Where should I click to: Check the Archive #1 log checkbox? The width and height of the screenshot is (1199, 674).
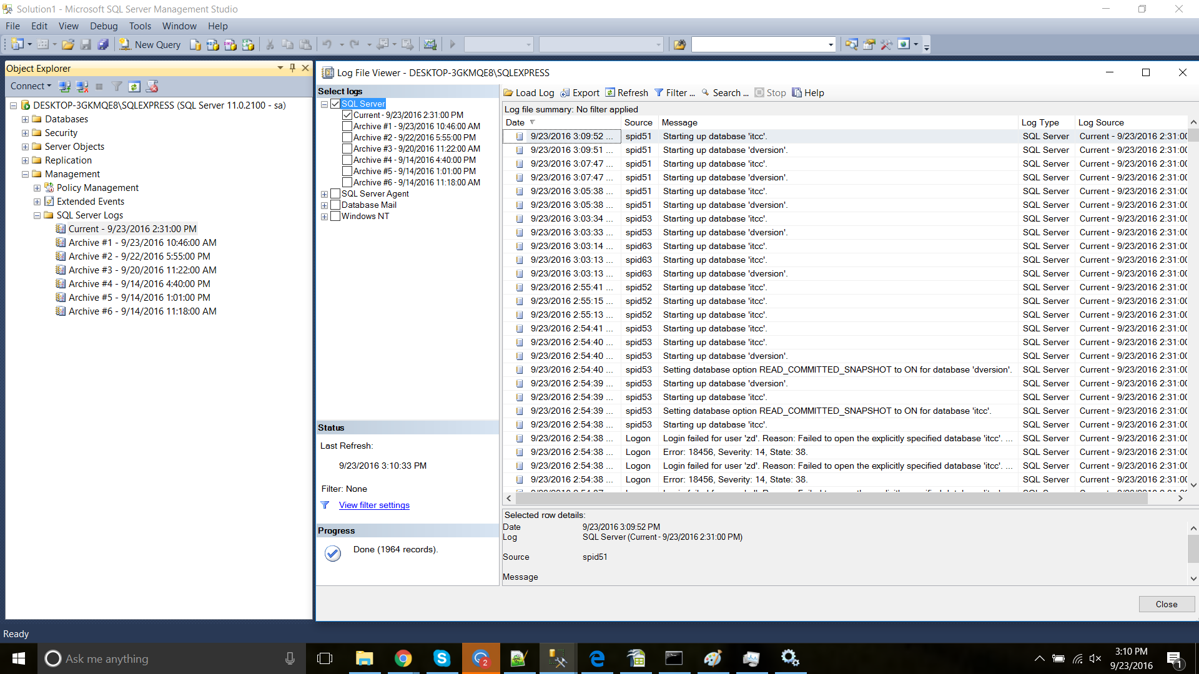coord(347,126)
